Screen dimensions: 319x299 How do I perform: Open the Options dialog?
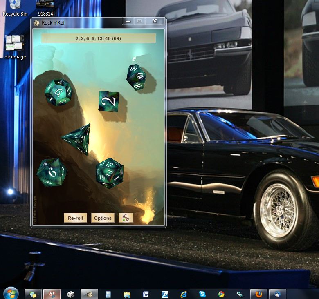tap(103, 218)
